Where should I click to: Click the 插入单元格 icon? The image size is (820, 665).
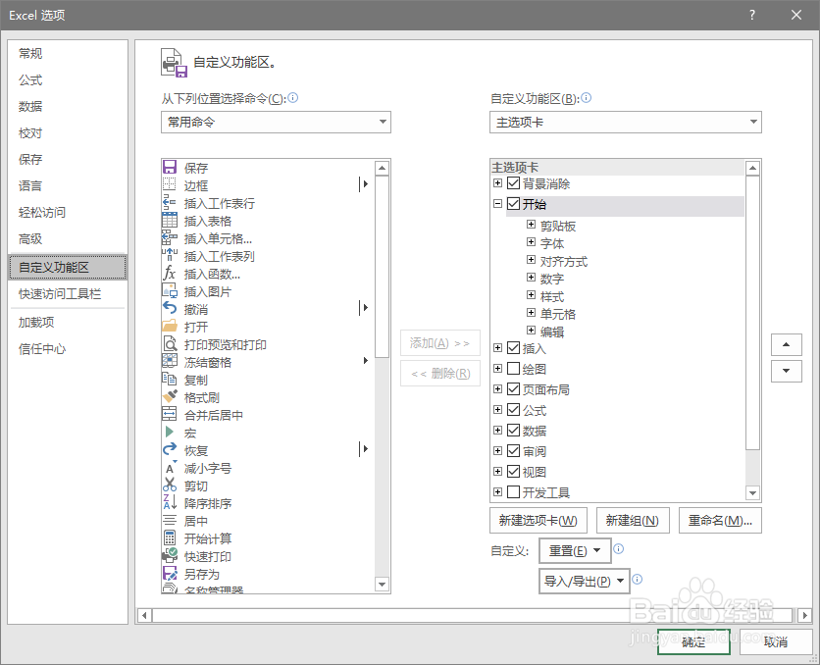[x=170, y=238]
